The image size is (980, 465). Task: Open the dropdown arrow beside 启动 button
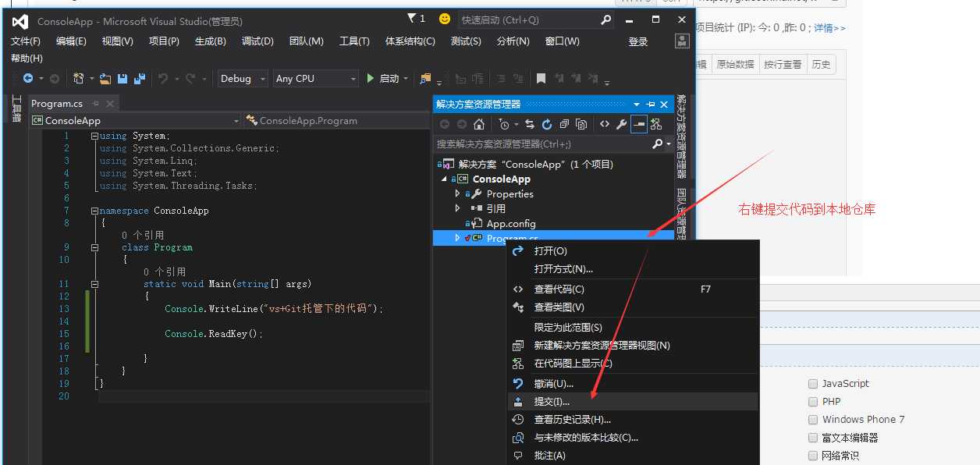pyautogui.click(x=407, y=78)
